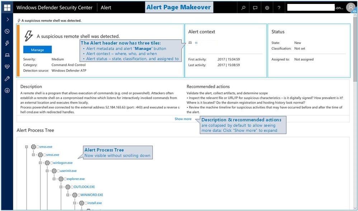This screenshot has width=358, height=211.
Task: Open the machines list laptop icon in sidebar
Action: point(7,55)
